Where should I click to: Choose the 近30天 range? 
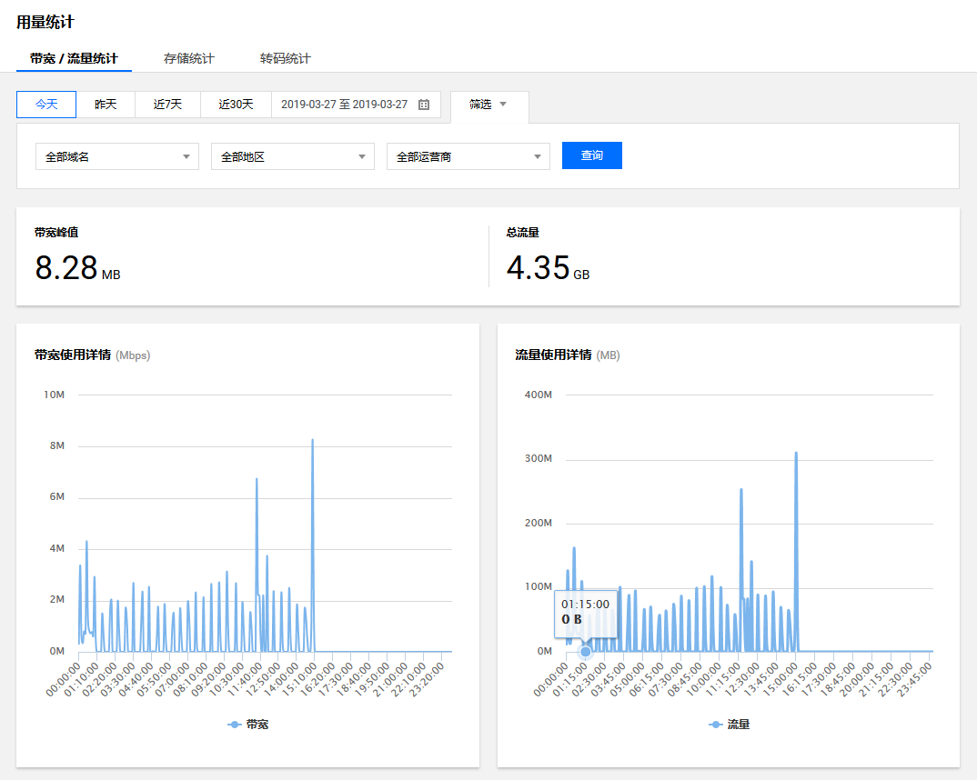click(x=236, y=105)
